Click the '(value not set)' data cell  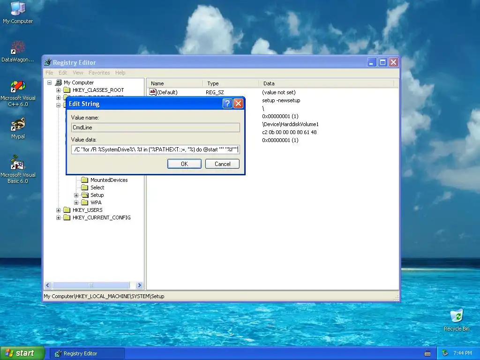[278, 92]
